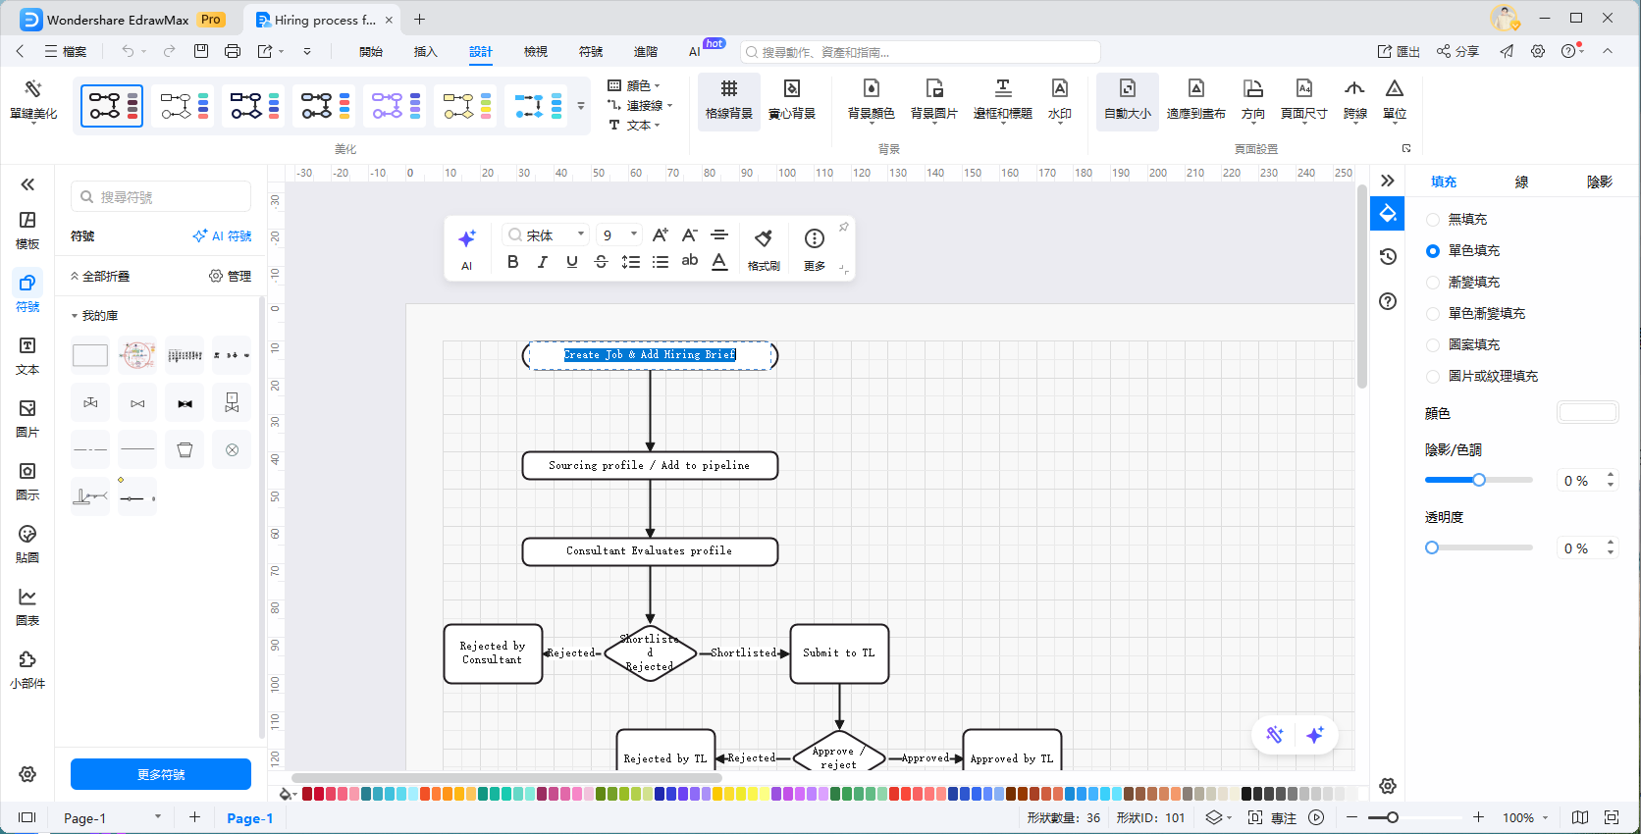The width and height of the screenshot is (1641, 834).
Task: Click the fill color swatch
Action: click(x=1587, y=413)
